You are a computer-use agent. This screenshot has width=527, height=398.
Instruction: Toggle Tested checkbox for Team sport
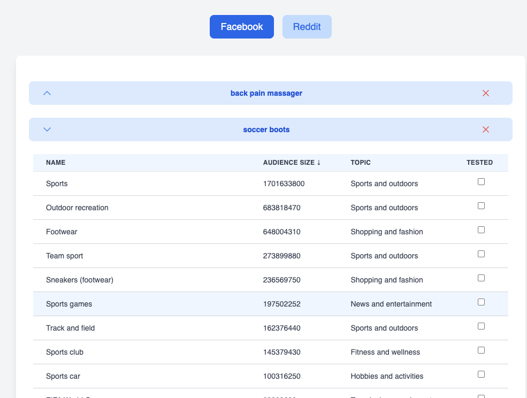point(481,254)
